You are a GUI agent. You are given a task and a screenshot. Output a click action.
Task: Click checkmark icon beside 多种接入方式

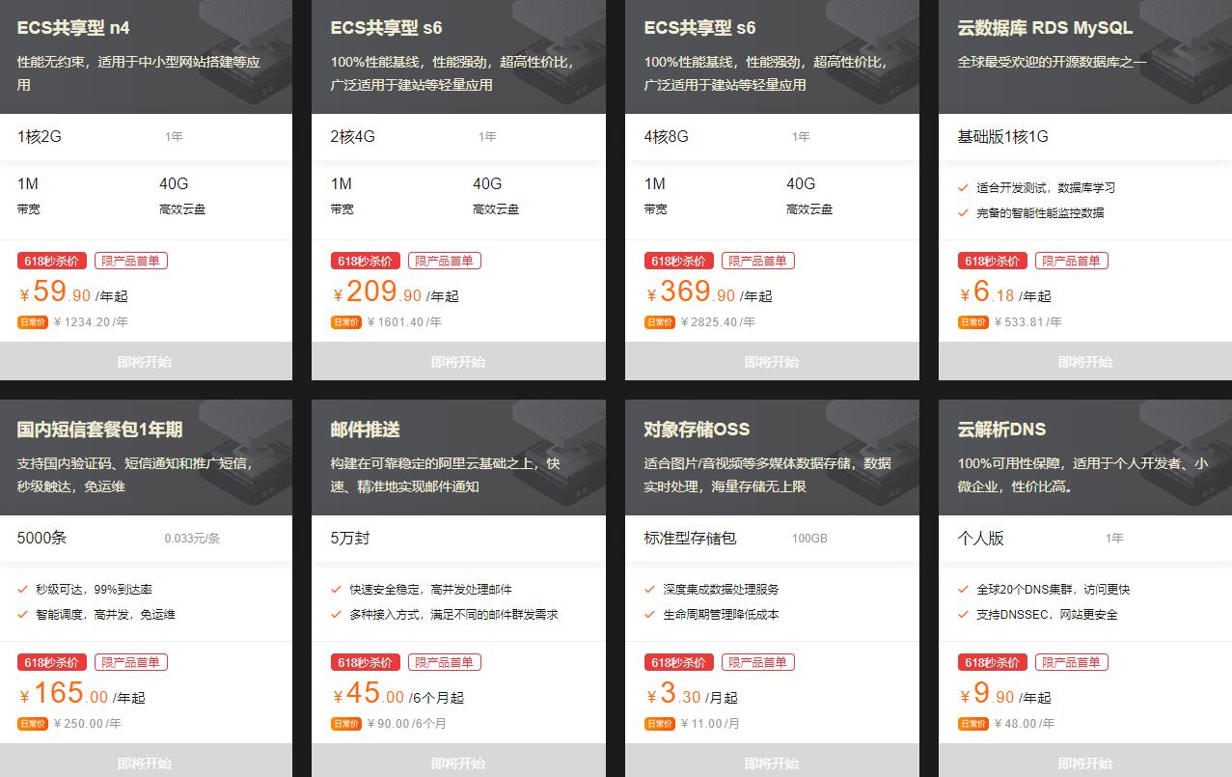tap(336, 614)
